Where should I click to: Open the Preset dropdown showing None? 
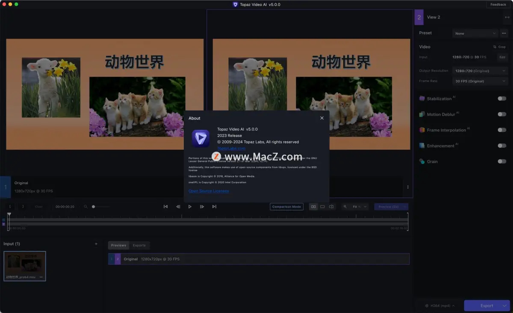pos(475,33)
